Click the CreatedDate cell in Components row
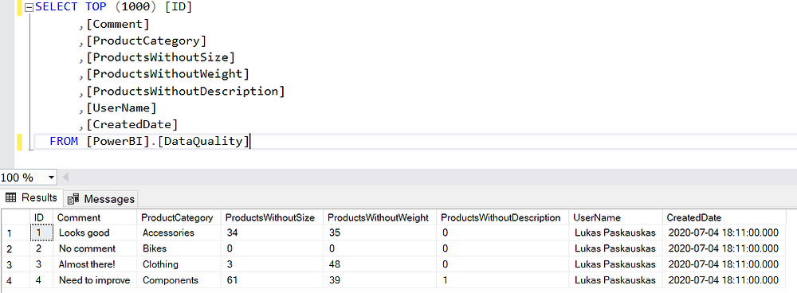 pos(724,280)
